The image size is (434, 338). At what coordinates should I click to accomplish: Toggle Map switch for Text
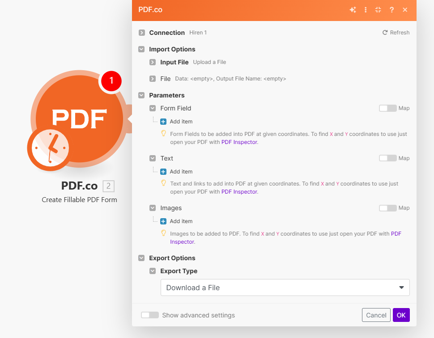pos(388,158)
